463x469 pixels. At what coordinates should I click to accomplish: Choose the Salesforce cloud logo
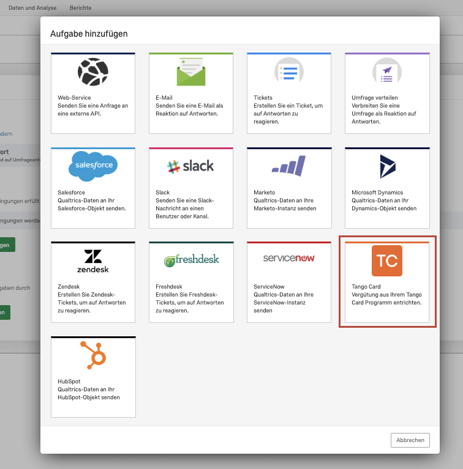tap(93, 166)
